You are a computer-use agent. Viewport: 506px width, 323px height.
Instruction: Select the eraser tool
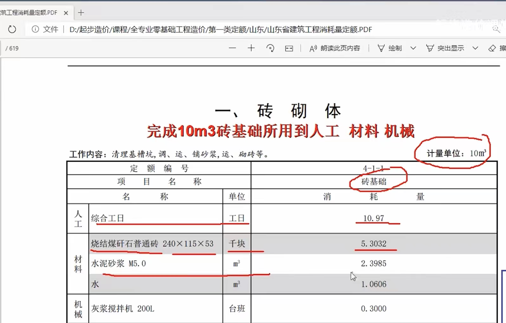click(x=497, y=48)
